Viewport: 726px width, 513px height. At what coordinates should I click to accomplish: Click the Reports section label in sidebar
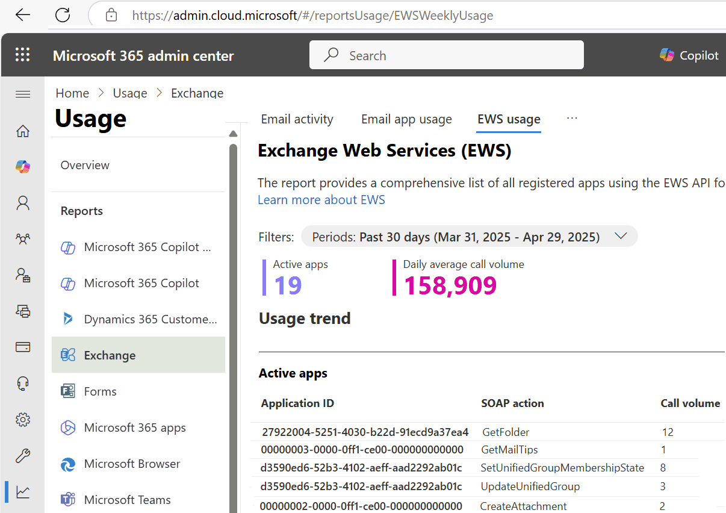click(82, 211)
